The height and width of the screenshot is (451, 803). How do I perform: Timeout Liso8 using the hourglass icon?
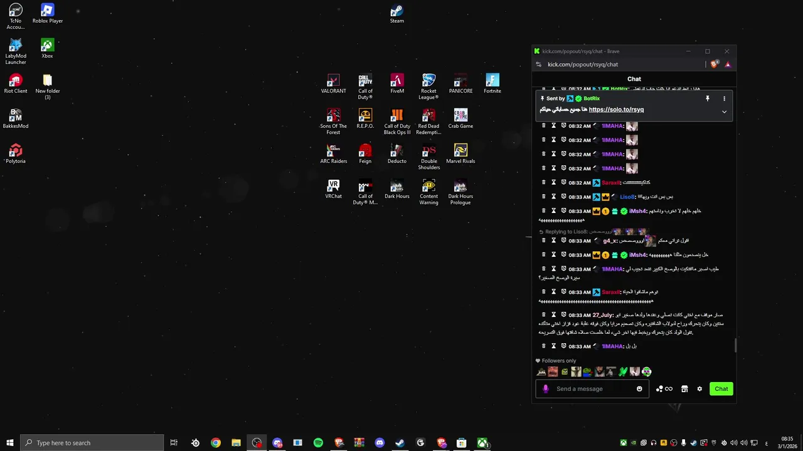tap(553, 197)
